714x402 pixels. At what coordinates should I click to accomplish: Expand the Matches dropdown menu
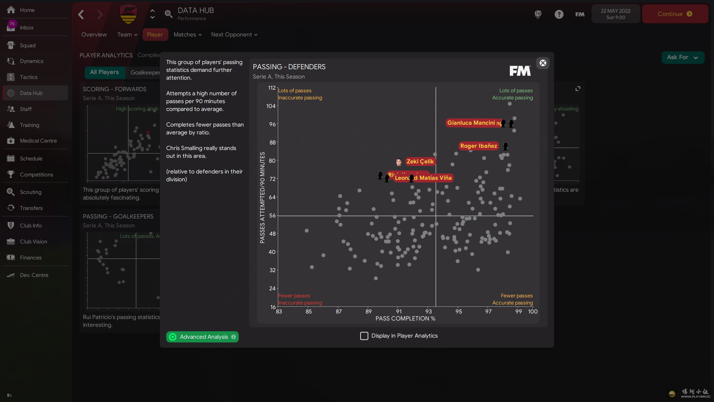(188, 35)
